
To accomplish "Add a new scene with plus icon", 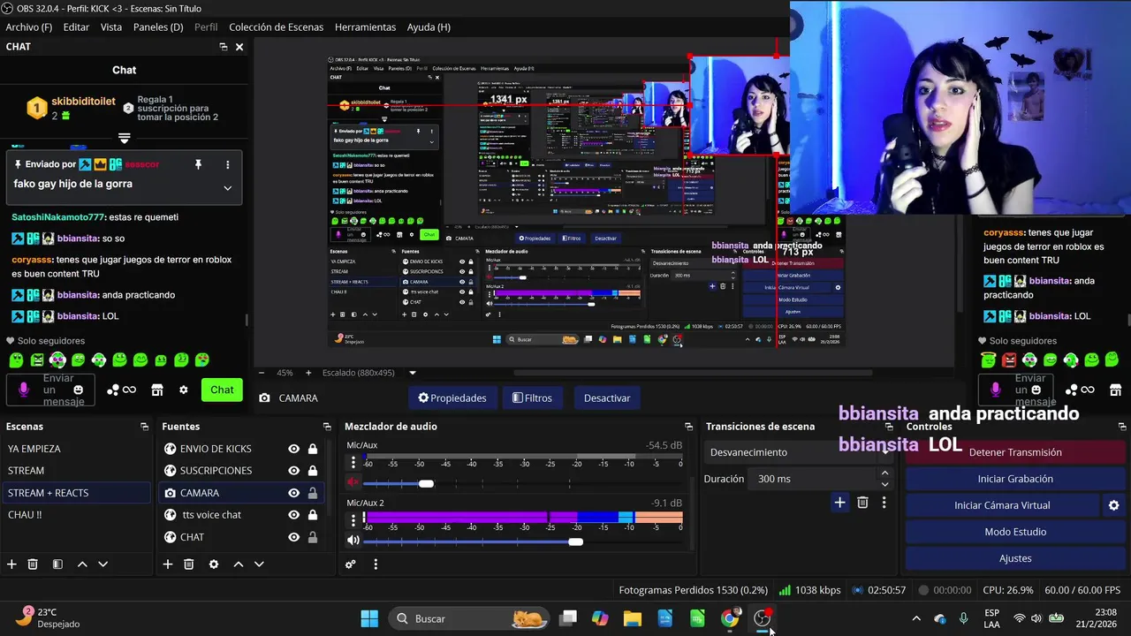I will pyautogui.click(x=11, y=564).
